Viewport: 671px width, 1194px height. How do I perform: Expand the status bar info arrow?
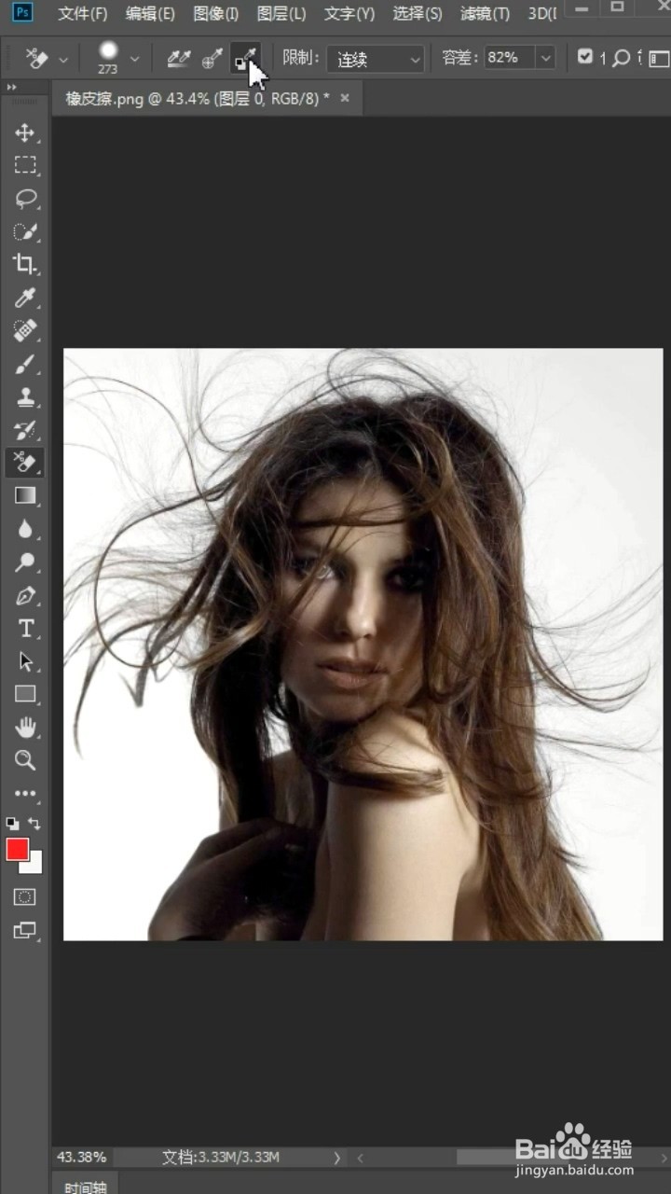(x=337, y=1158)
